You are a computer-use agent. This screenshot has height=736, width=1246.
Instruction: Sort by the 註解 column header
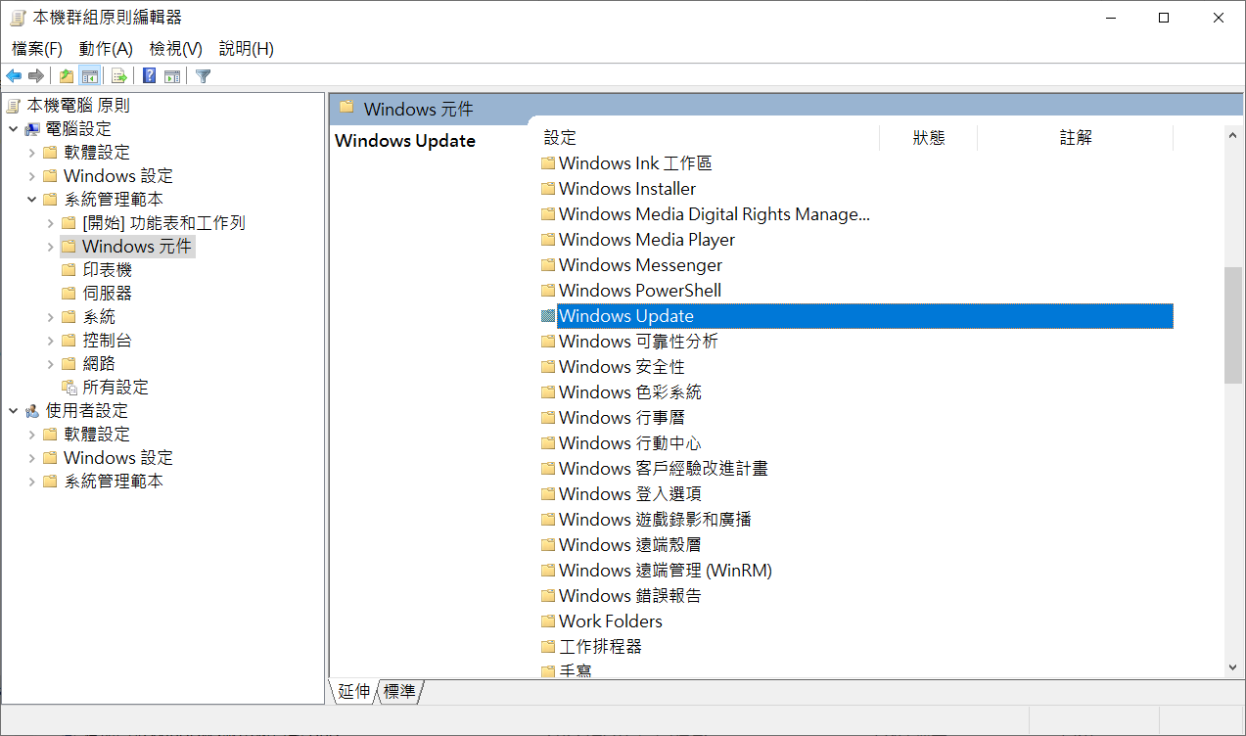point(1075,138)
